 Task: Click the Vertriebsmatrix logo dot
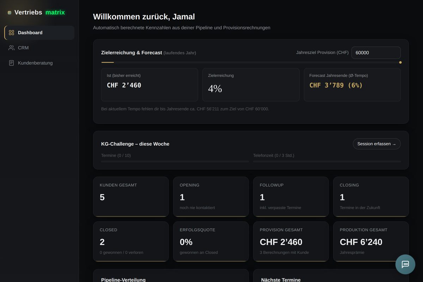(10, 13)
